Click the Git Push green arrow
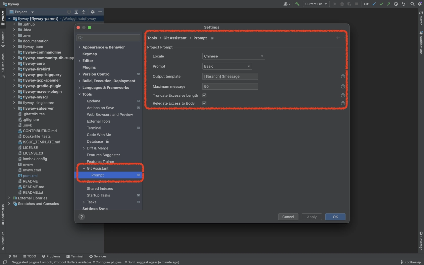The image size is (424, 265). [389, 4]
